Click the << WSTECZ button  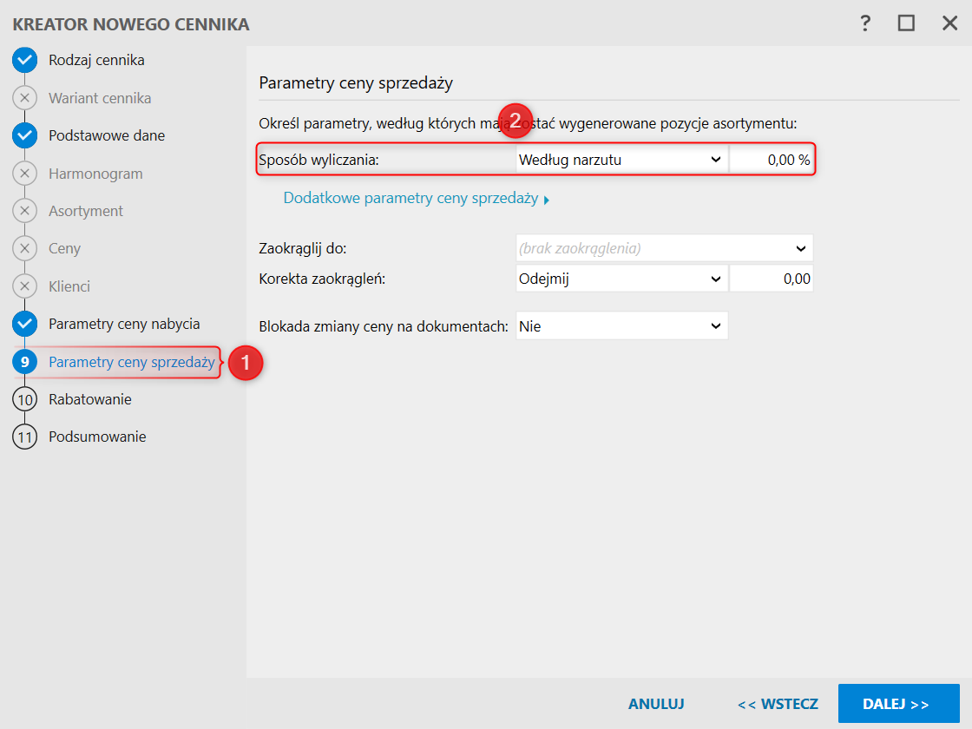pos(778,704)
